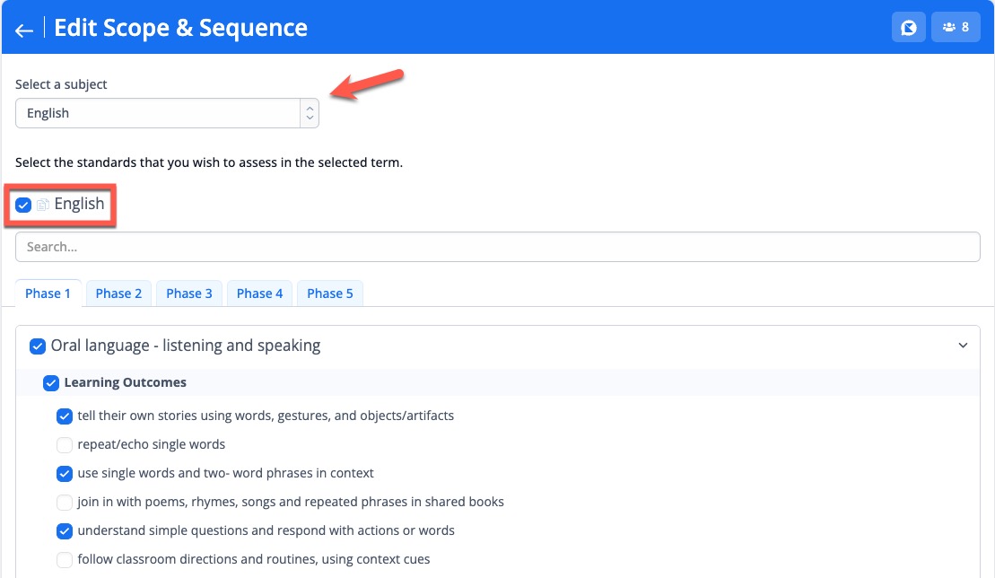Click the standards Search field
The height and width of the screenshot is (578, 995).
click(497, 247)
